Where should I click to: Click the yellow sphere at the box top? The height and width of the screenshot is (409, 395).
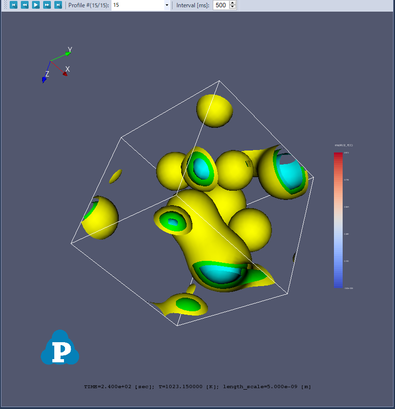pos(215,110)
